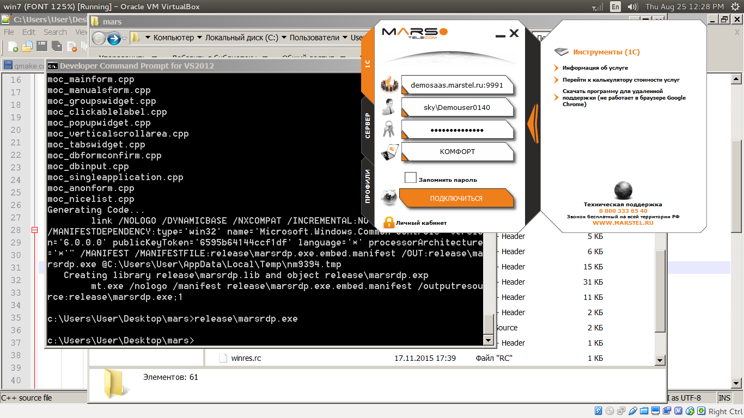The image size is (744, 418).
Task: Open Скачать программу для удаленной поддержки link
Action: click(x=624, y=98)
